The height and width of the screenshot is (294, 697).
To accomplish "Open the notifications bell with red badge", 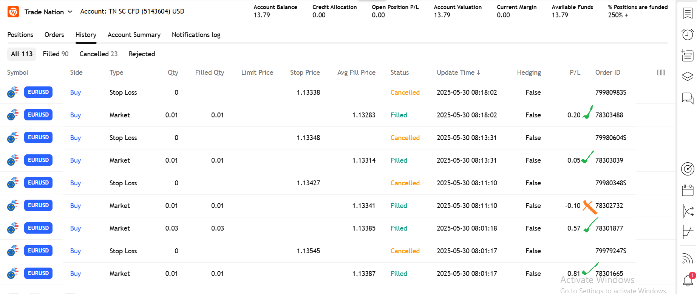I will pyautogui.click(x=688, y=280).
